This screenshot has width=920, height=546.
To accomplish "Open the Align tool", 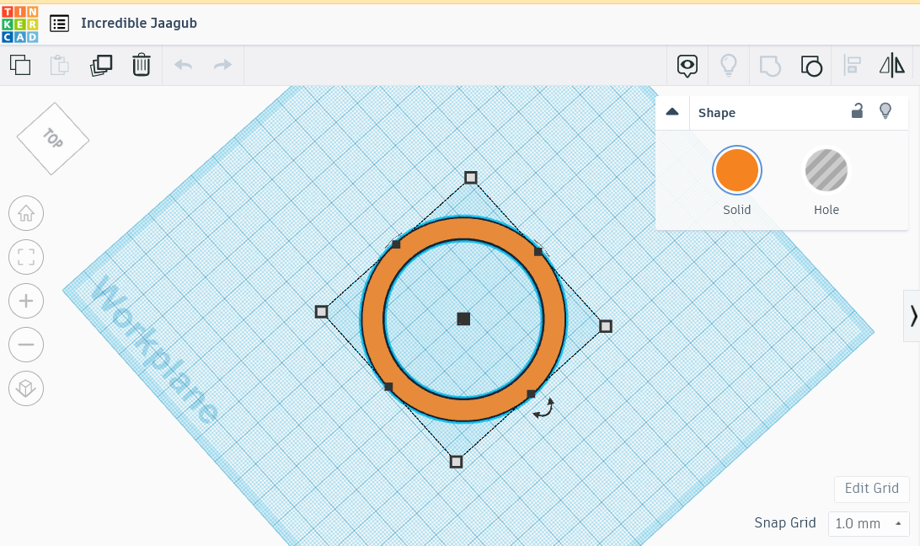I will [852, 65].
